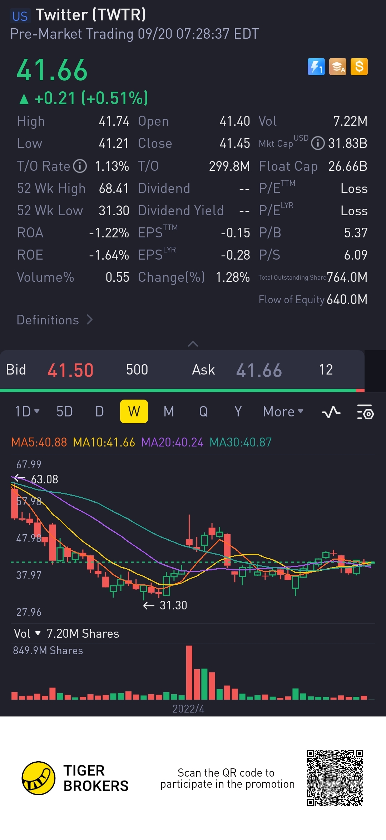386x840 pixels.
Task: Tap the Total Outstanding Share value 764.0M
Action: [x=347, y=277]
